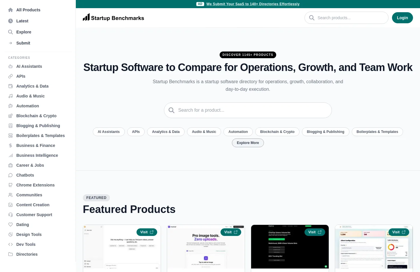Click the Blockchain & Crypto blocks icon

[10, 116]
